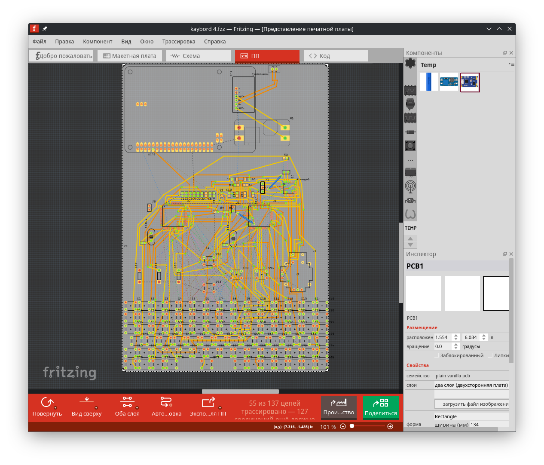Select the blue battery part thumbnail
Screen dimensions: 544x465
coord(429,82)
